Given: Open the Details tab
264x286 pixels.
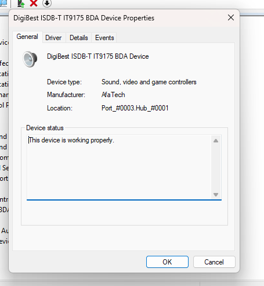Looking at the screenshot, I should 79,38.
